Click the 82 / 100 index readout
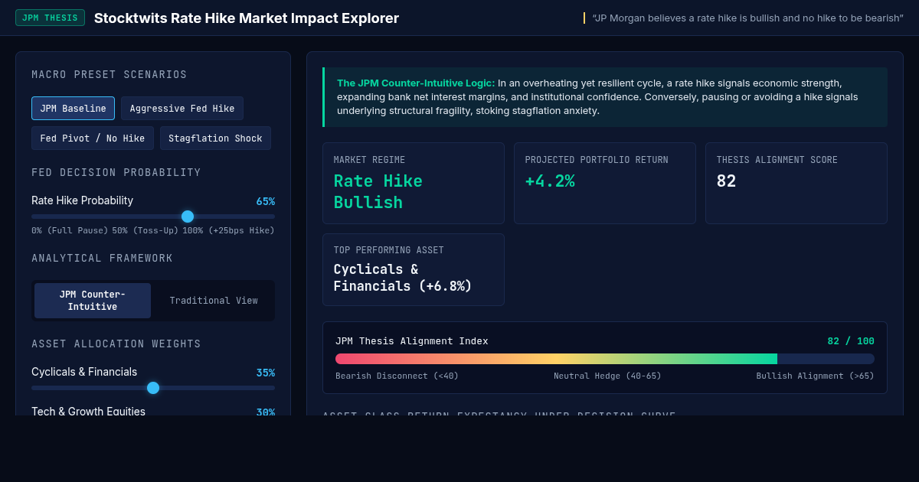 (851, 341)
